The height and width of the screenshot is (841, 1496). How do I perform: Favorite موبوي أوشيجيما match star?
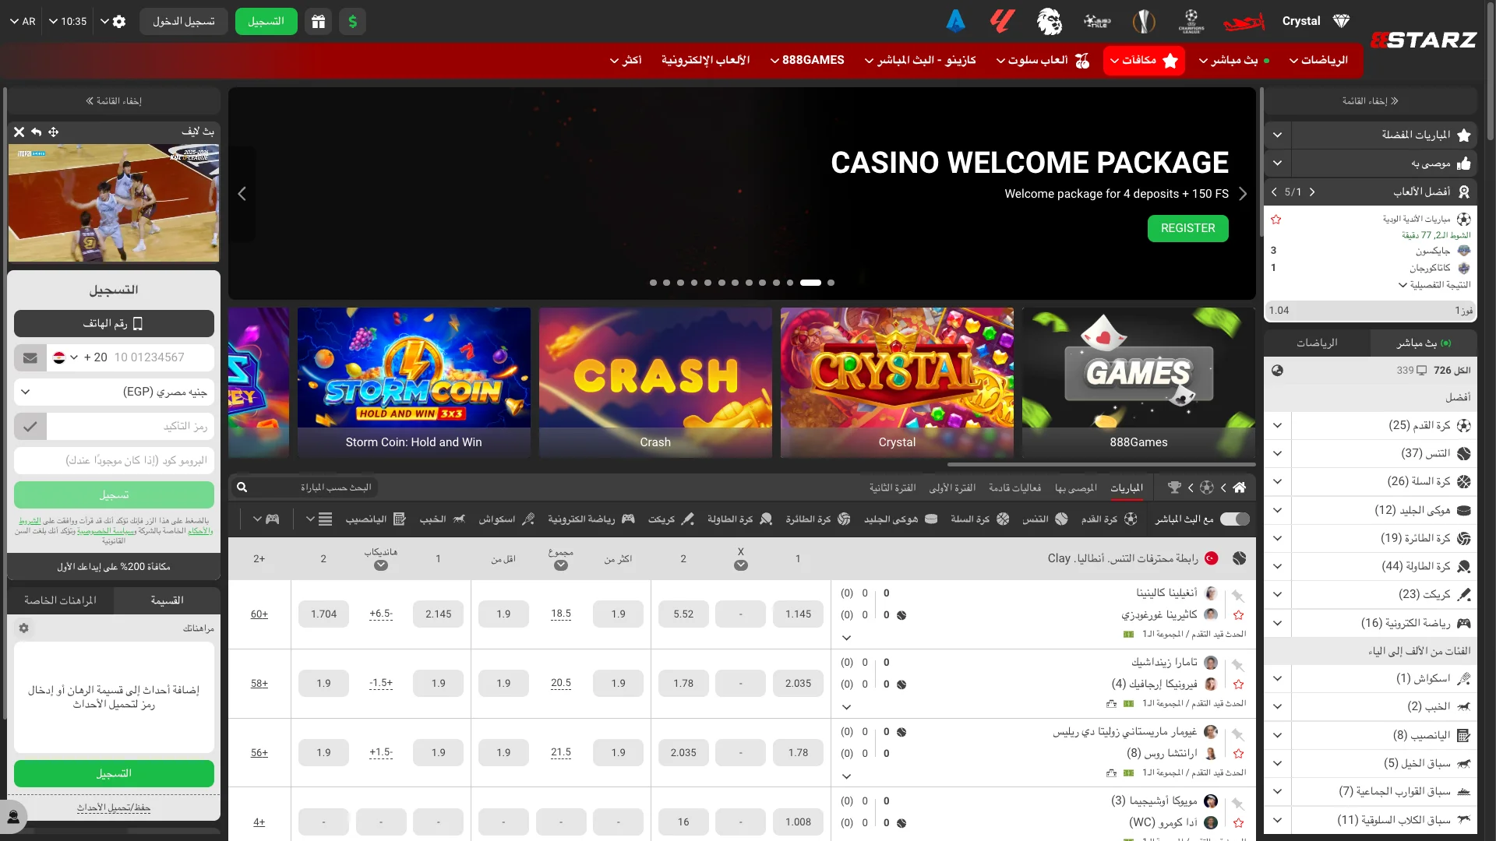coord(1239,823)
